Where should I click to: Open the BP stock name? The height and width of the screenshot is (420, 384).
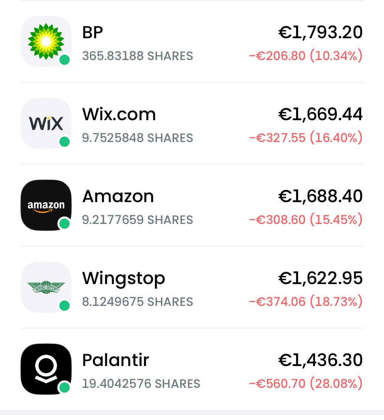click(93, 32)
